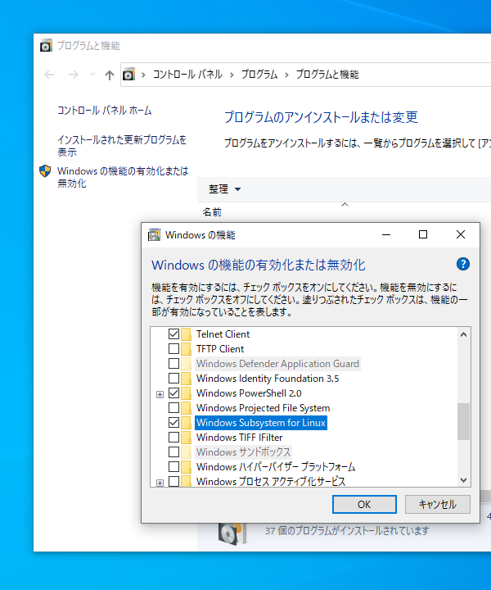The height and width of the screenshot is (590, 491).
Task: Expand Windows プロセス アクティブ化サービス node
Action: (160, 483)
